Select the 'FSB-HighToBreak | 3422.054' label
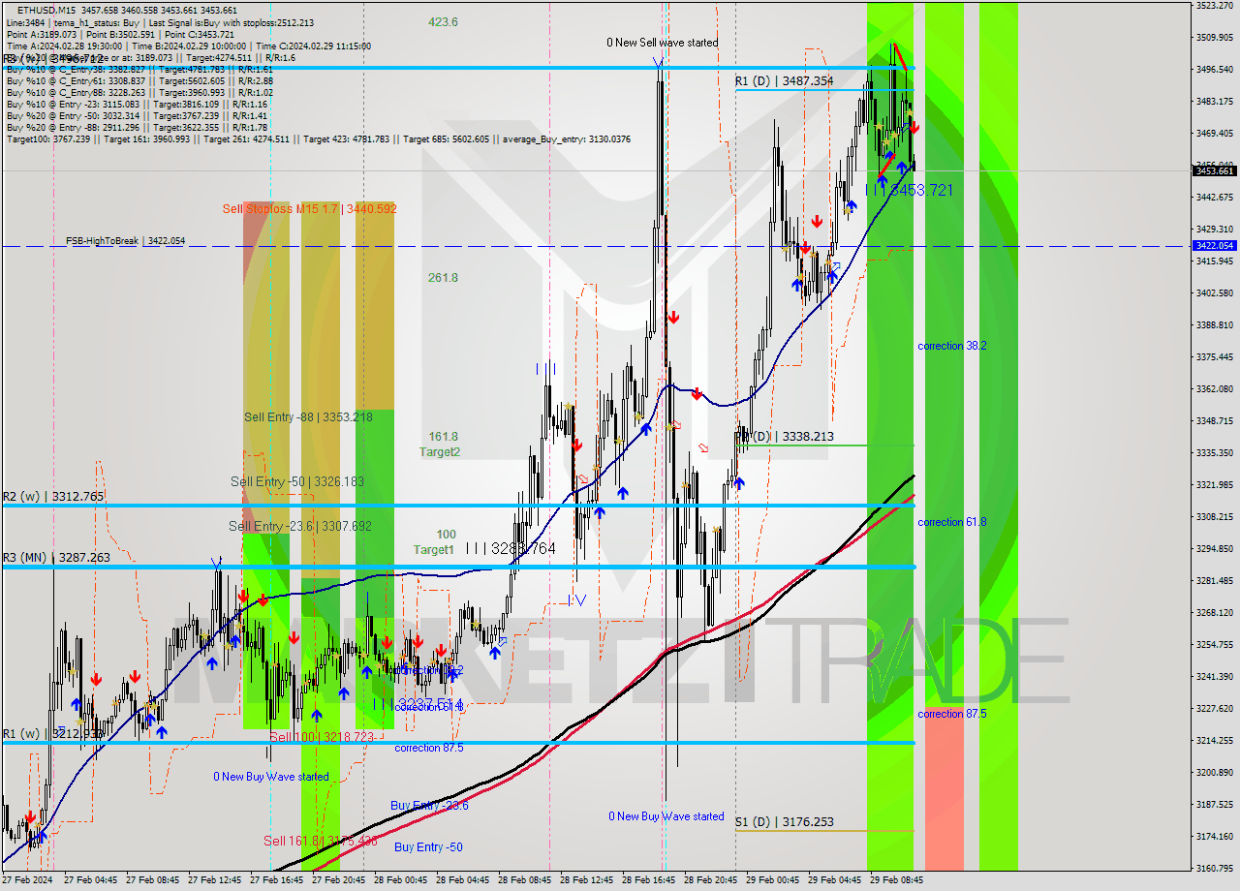1240x891 pixels. click(x=125, y=240)
